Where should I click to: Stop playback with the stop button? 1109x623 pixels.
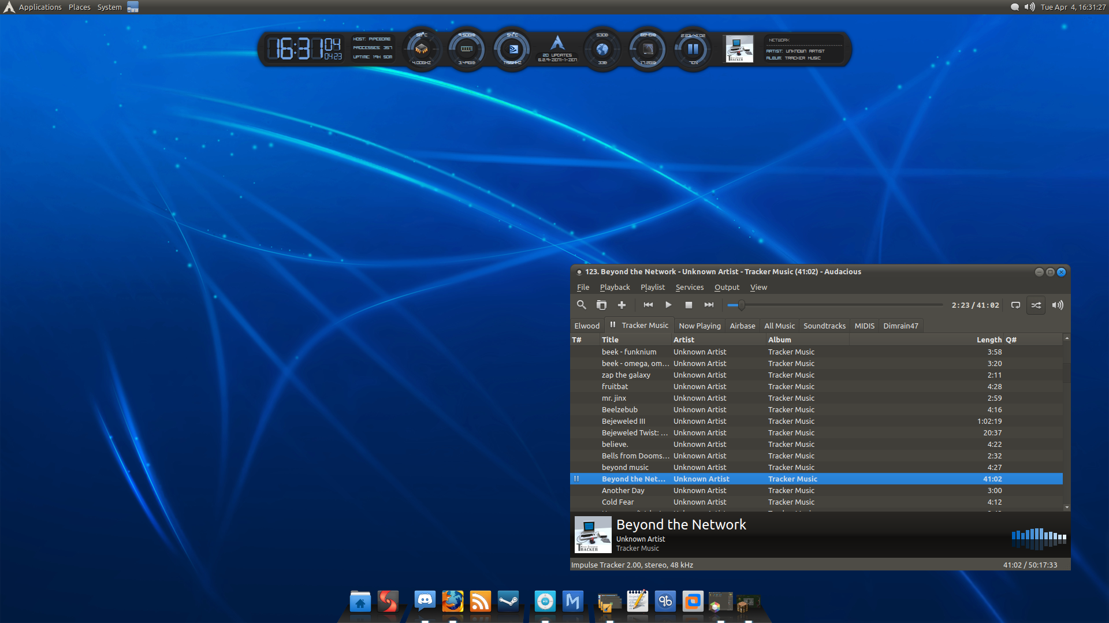(x=689, y=305)
